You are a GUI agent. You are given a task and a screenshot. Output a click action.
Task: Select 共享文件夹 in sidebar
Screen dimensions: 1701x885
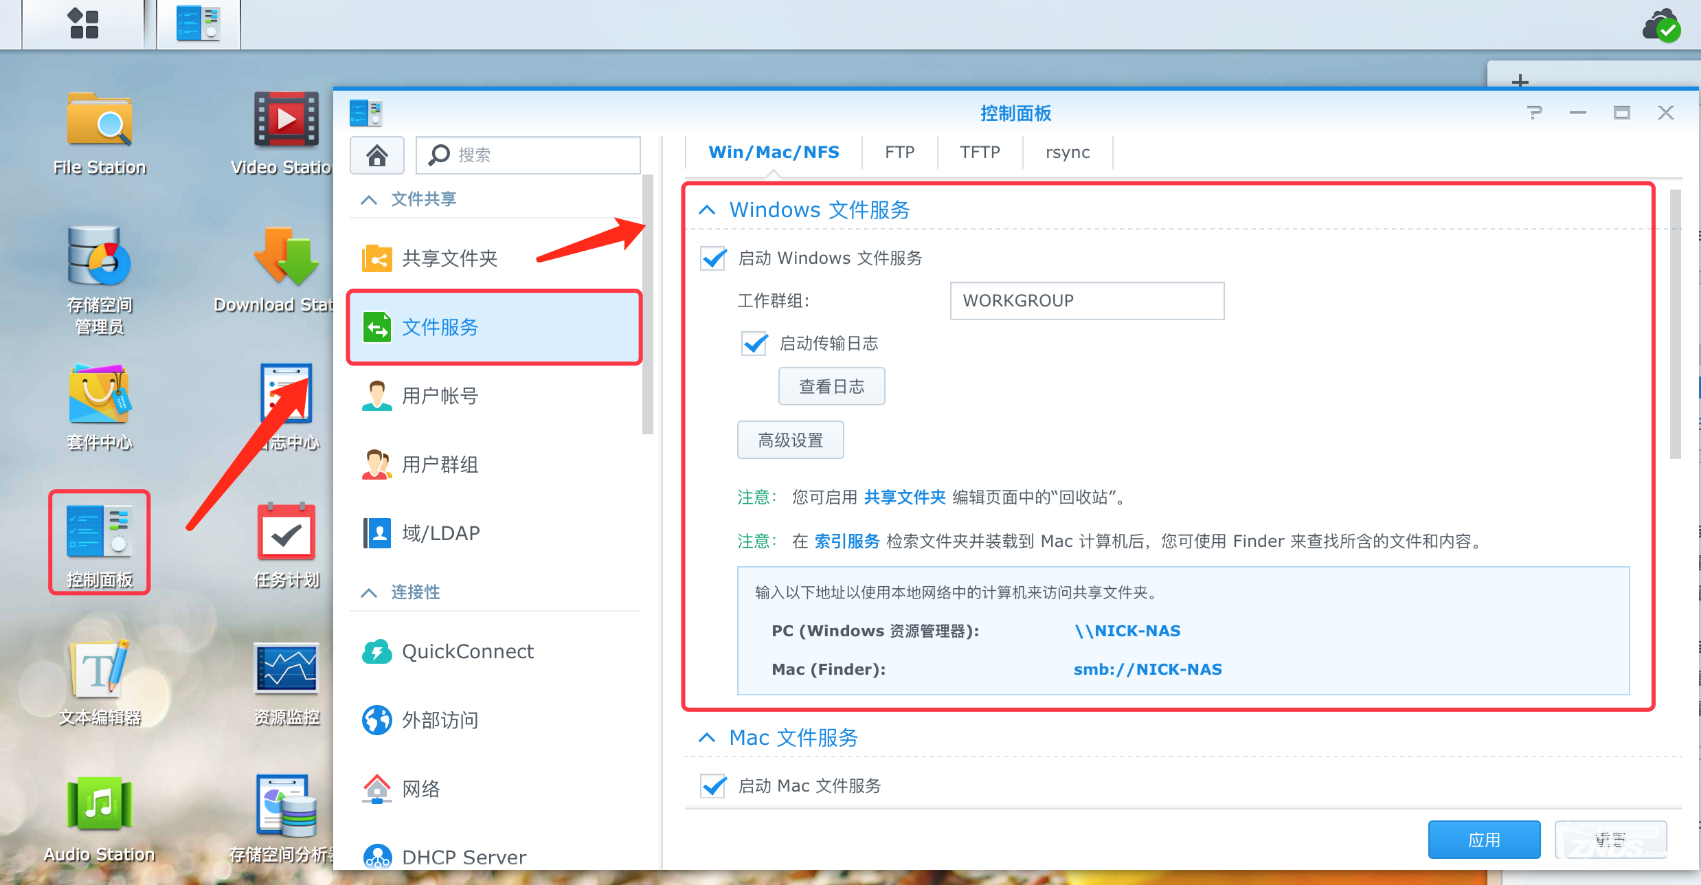[x=495, y=258]
